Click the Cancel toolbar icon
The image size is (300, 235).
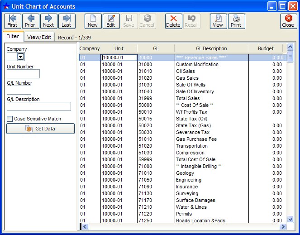pyautogui.click(x=148, y=21)
